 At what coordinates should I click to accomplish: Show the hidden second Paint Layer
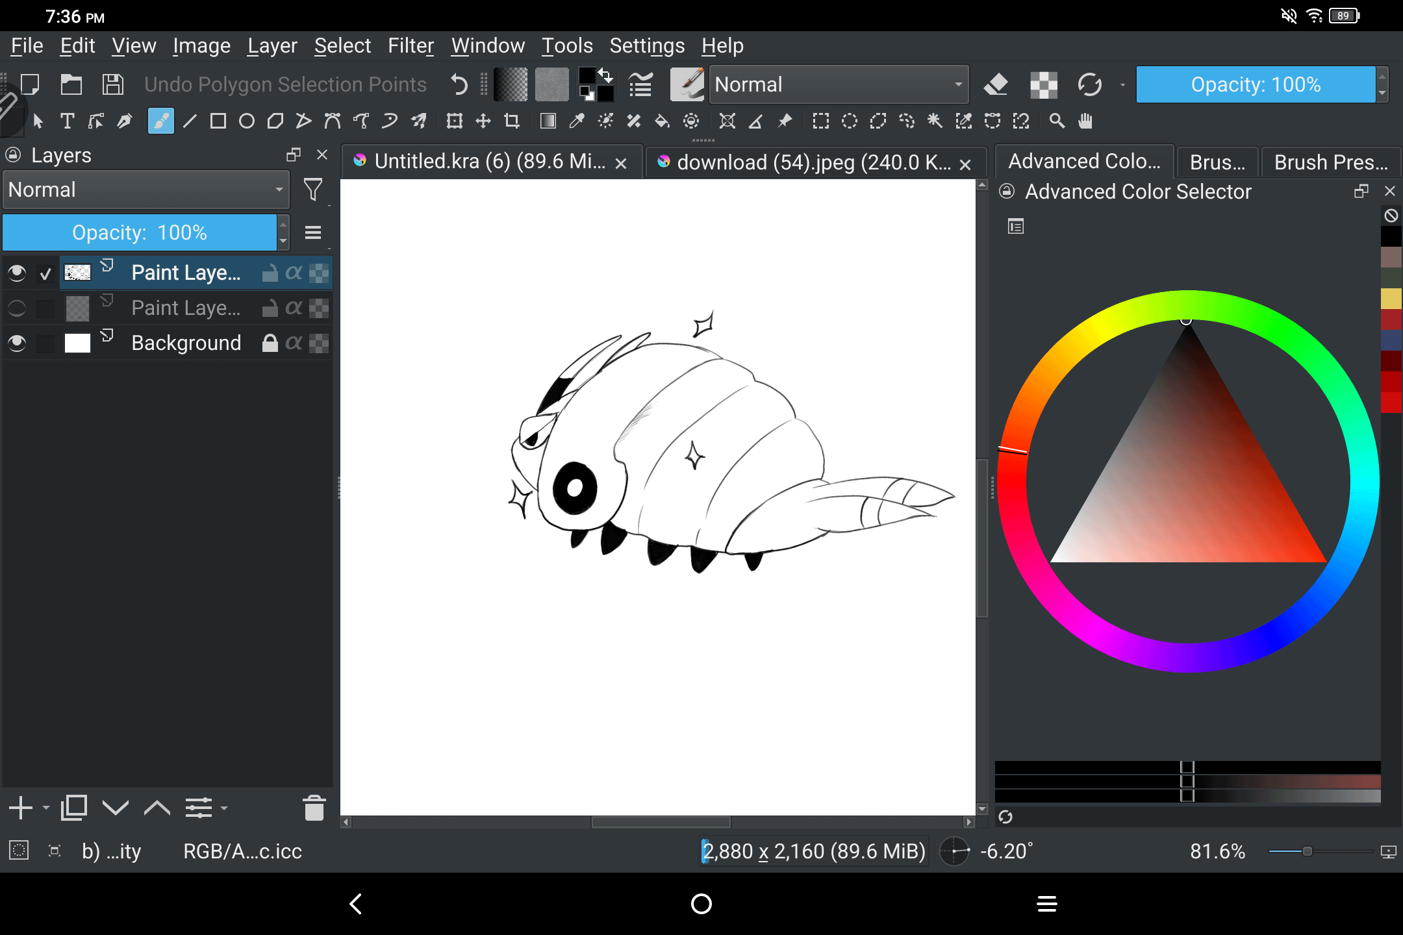pos(17,308)
